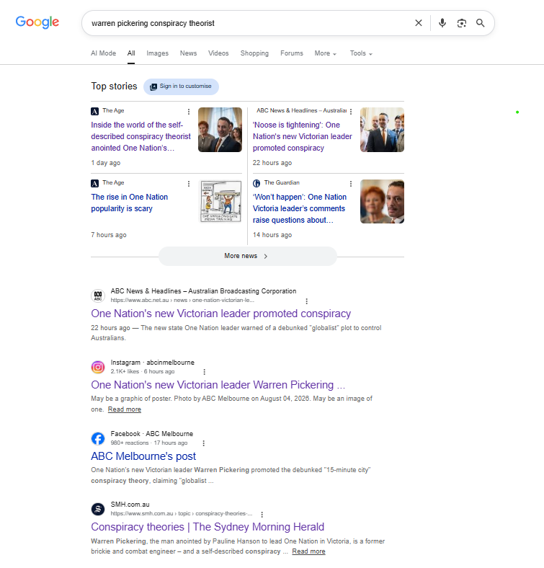Click 'Top stories' heading
544x568 pixels.
coord(114,86)
